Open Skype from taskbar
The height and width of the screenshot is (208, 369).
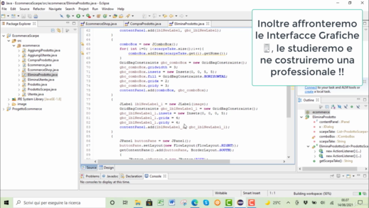[x=206, y=203]
